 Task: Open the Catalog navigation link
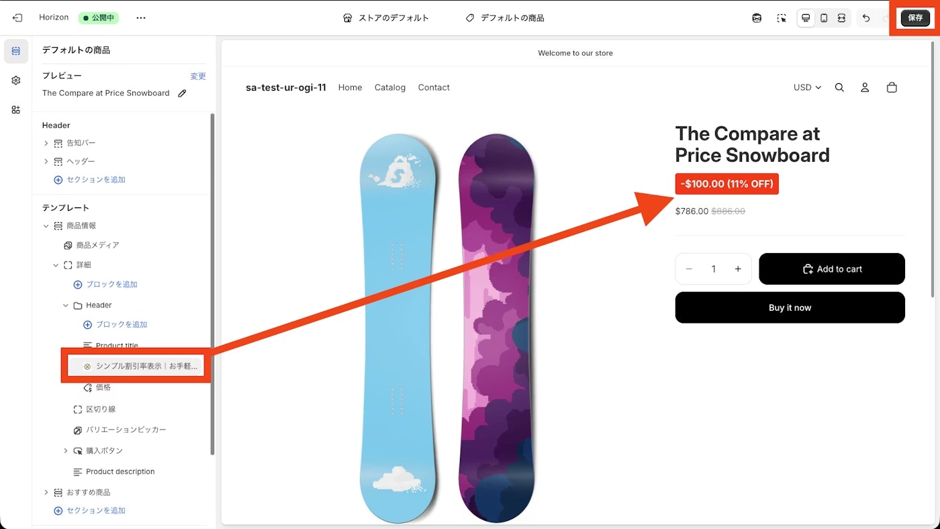(389, 87)
